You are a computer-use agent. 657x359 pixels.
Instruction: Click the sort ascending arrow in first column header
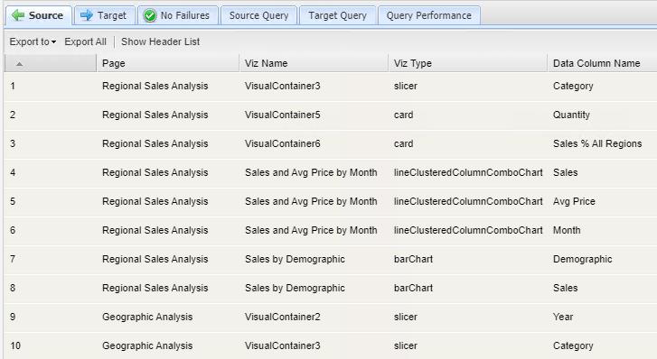click(x=19, y=64)
